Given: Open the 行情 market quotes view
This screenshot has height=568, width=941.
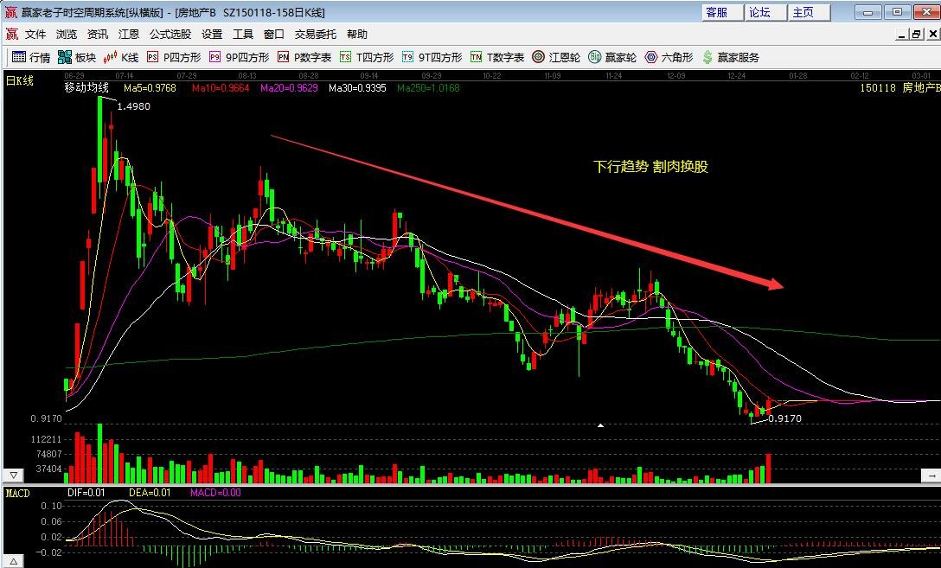Looking at the screenshot, I should (x=31, y=58).
